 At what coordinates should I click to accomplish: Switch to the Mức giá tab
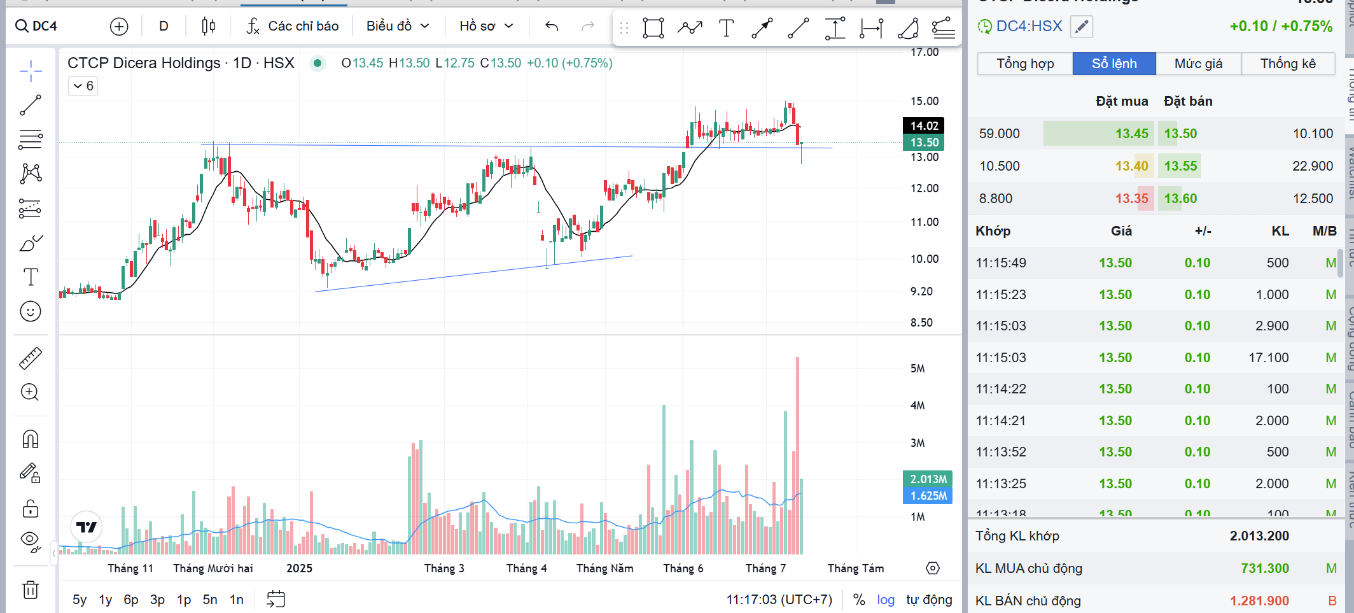coord(1198,64)
